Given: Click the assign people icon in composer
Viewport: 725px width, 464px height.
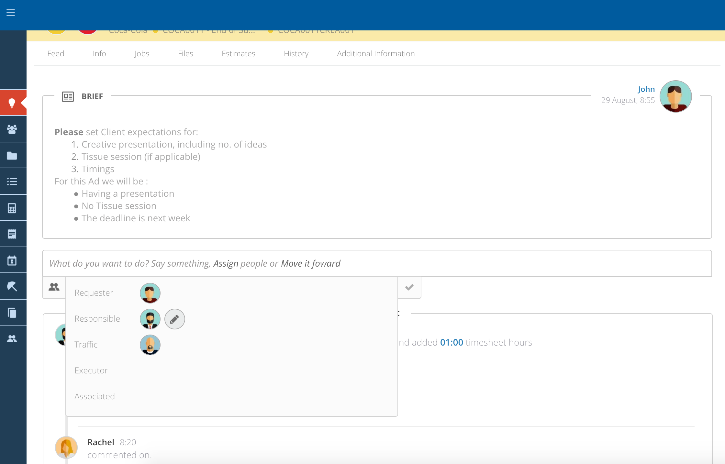Looking at the screenshot, I should [54, 287].
